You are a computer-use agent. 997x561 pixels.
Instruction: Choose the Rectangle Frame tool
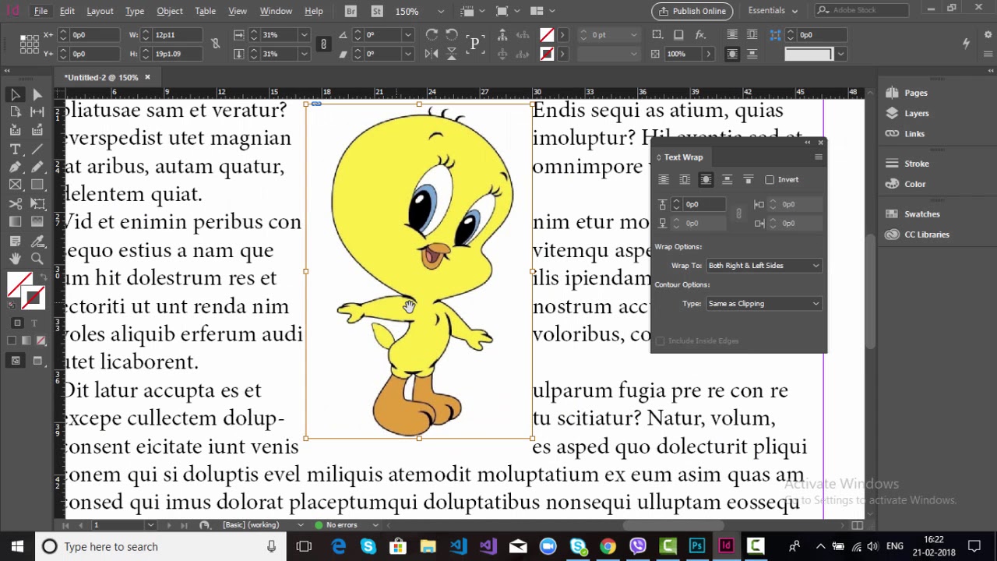(15, 185)
